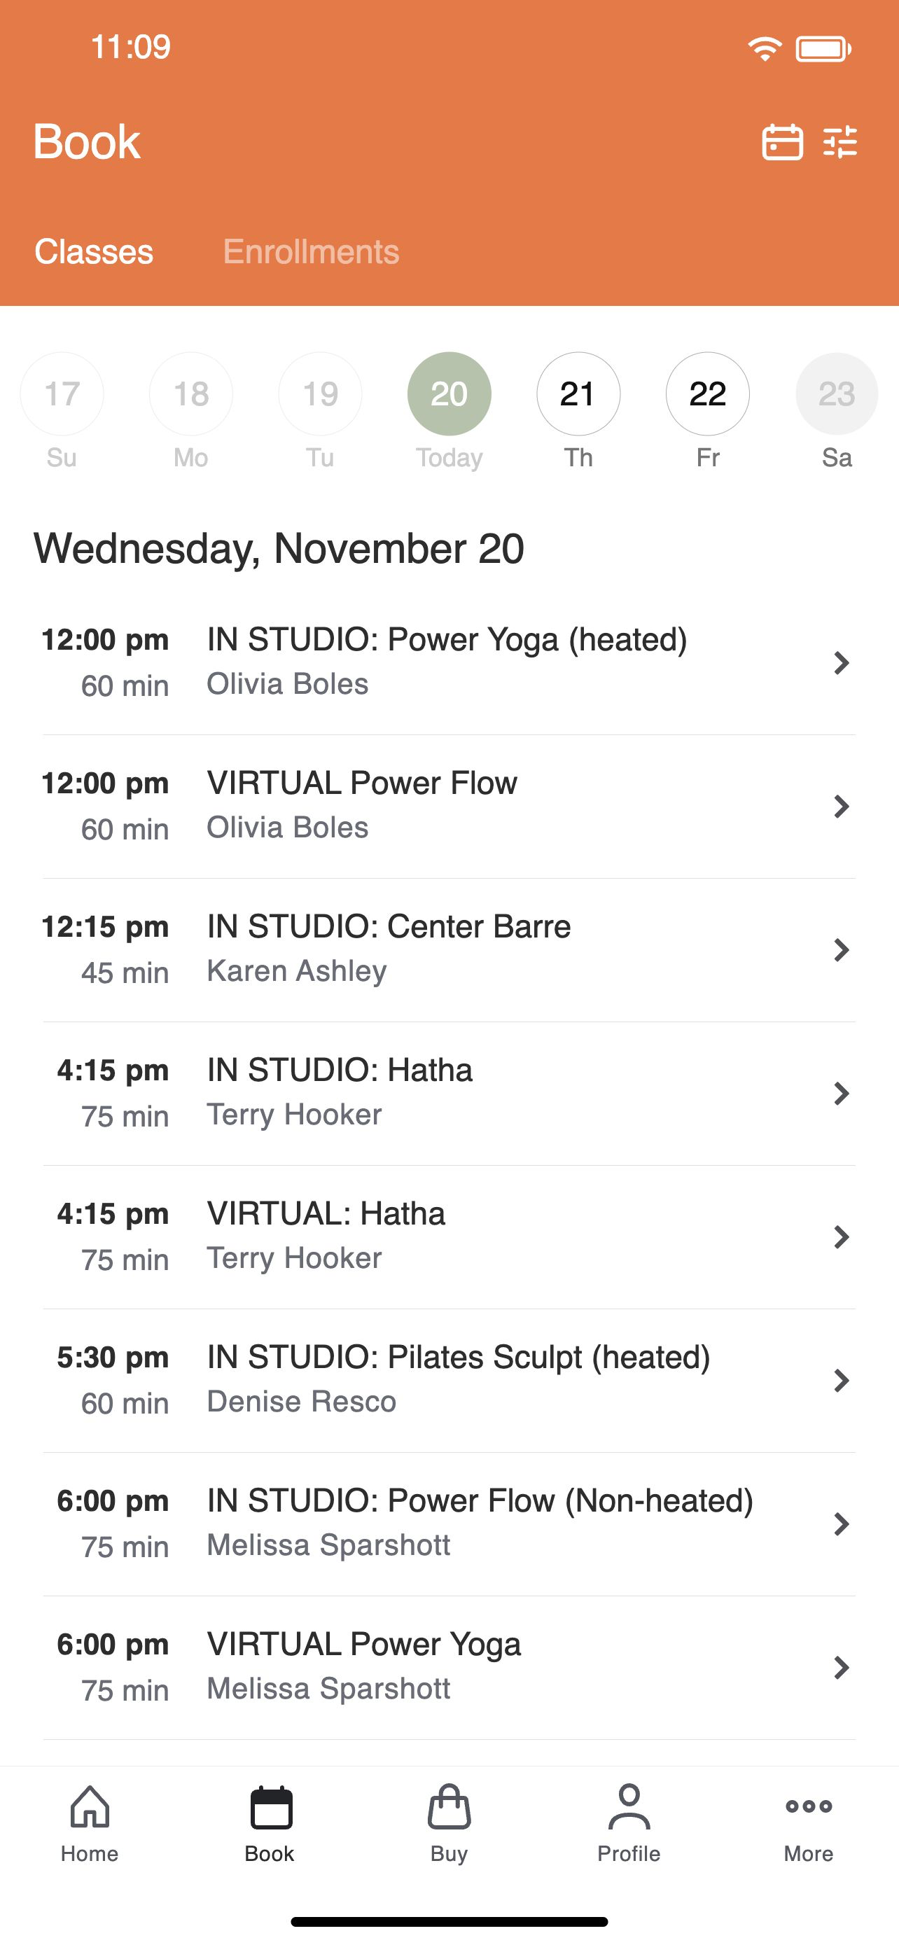Image resolution: width=899 pixels, height=1945 pixels.
Task: Select Thursday 21 in date strip
Action: pos(578,393)
